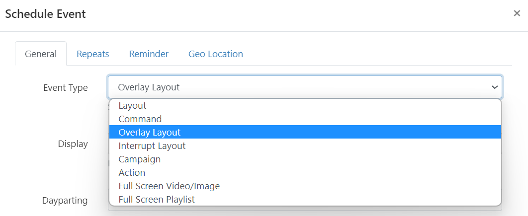The image size is (528, 216).
Task: Go to the Reminder tab
Action: (x=149, y=54)
